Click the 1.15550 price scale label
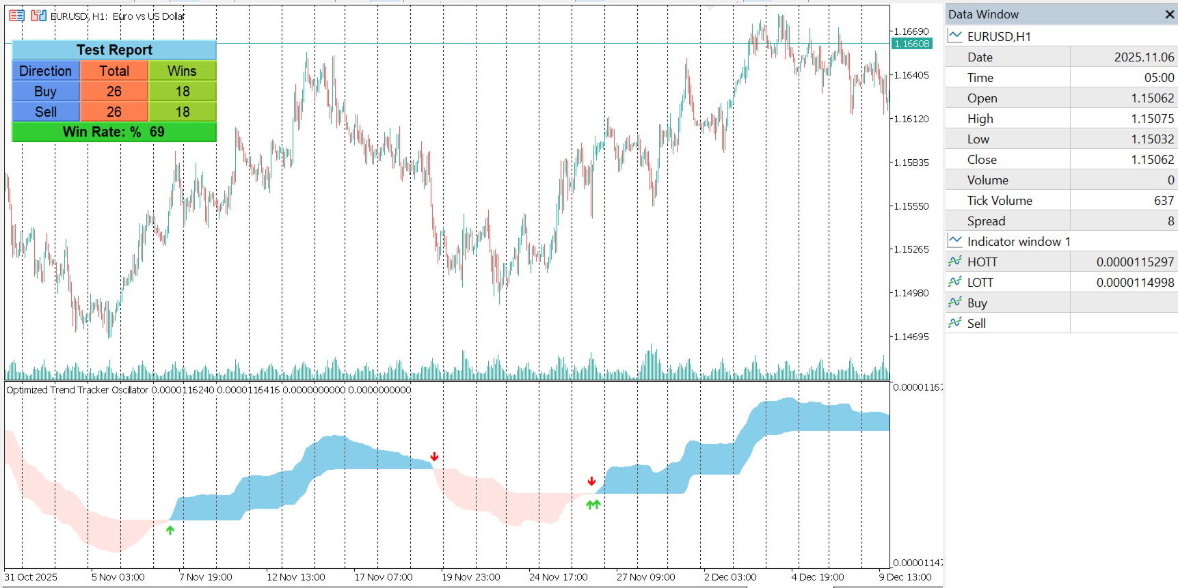 tap(912, 206)
